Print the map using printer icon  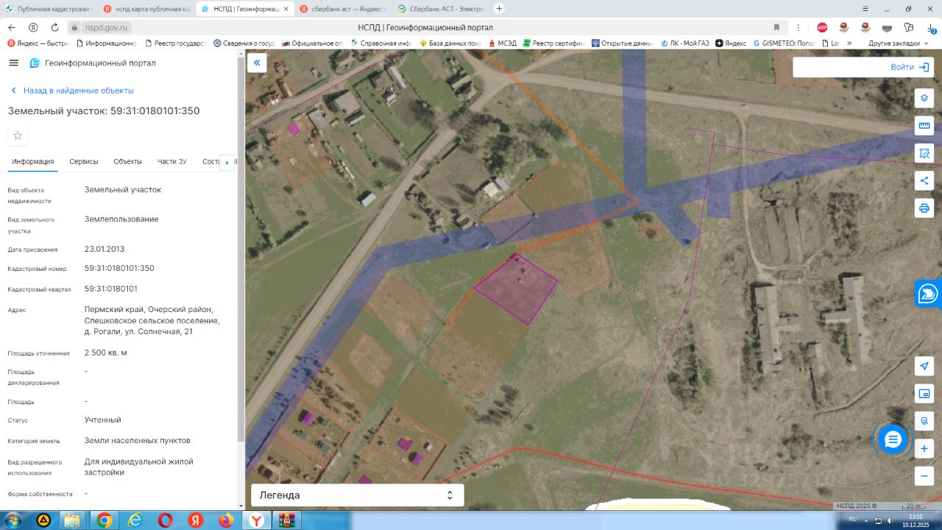[924, 208]
